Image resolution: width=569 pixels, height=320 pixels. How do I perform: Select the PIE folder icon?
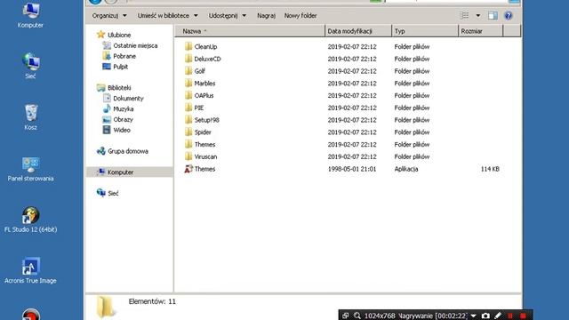pos(188,108)
